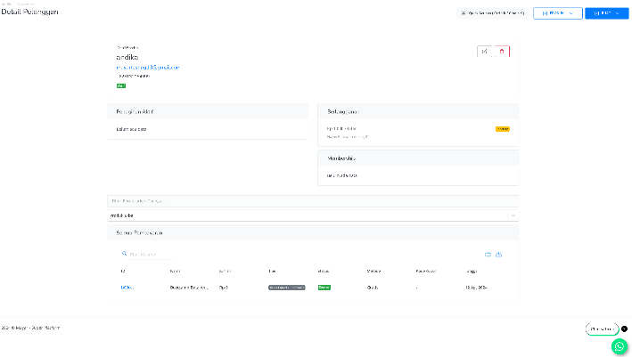632x357 pixels.
Task: Click the green badge under customer phone
Action: pos(121,85)
